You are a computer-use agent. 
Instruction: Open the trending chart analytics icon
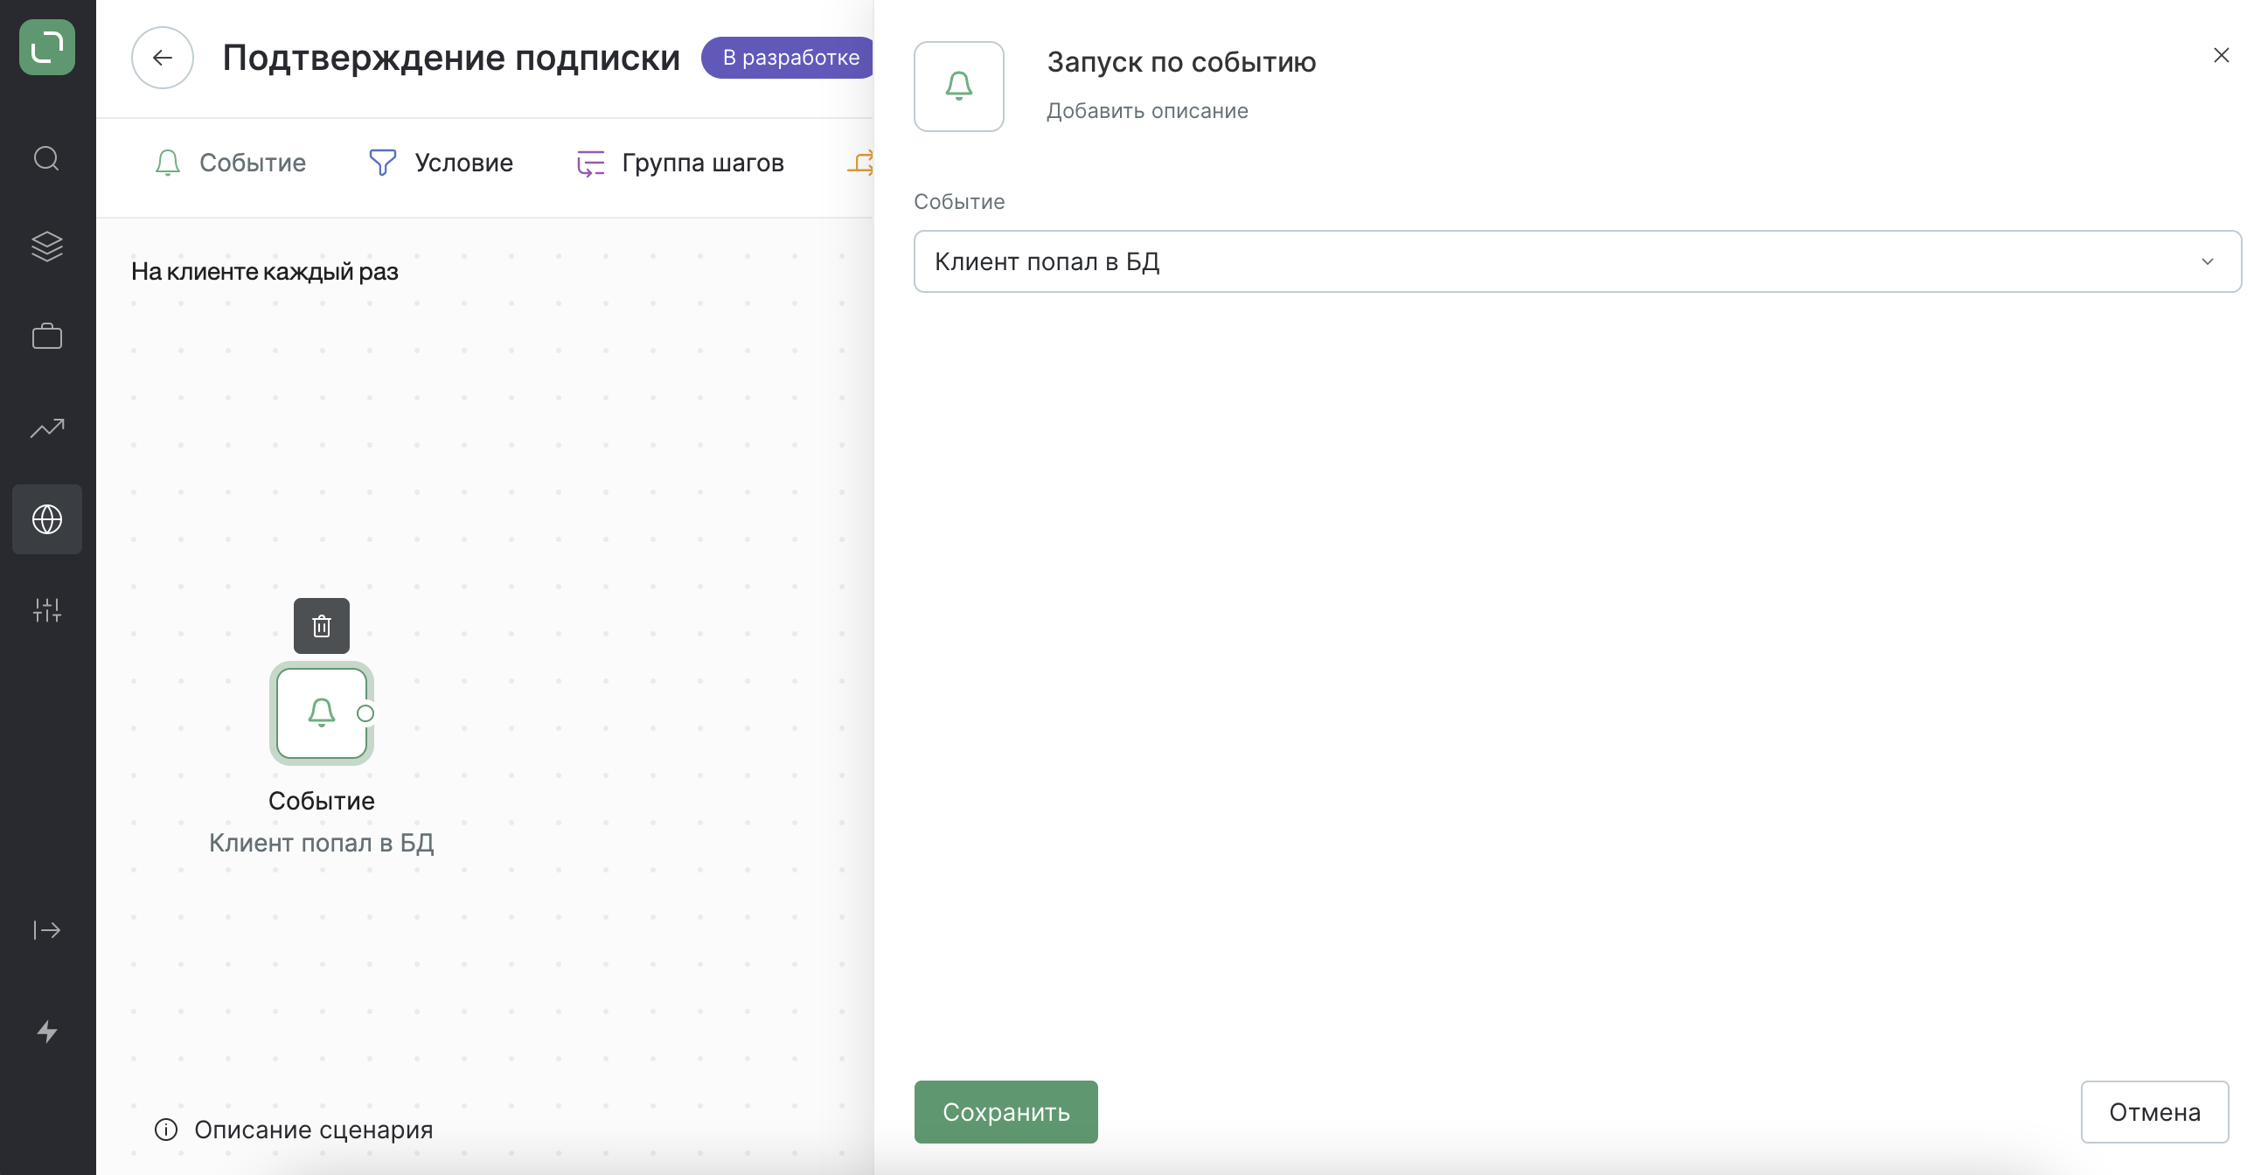click(x=46, y=428)
